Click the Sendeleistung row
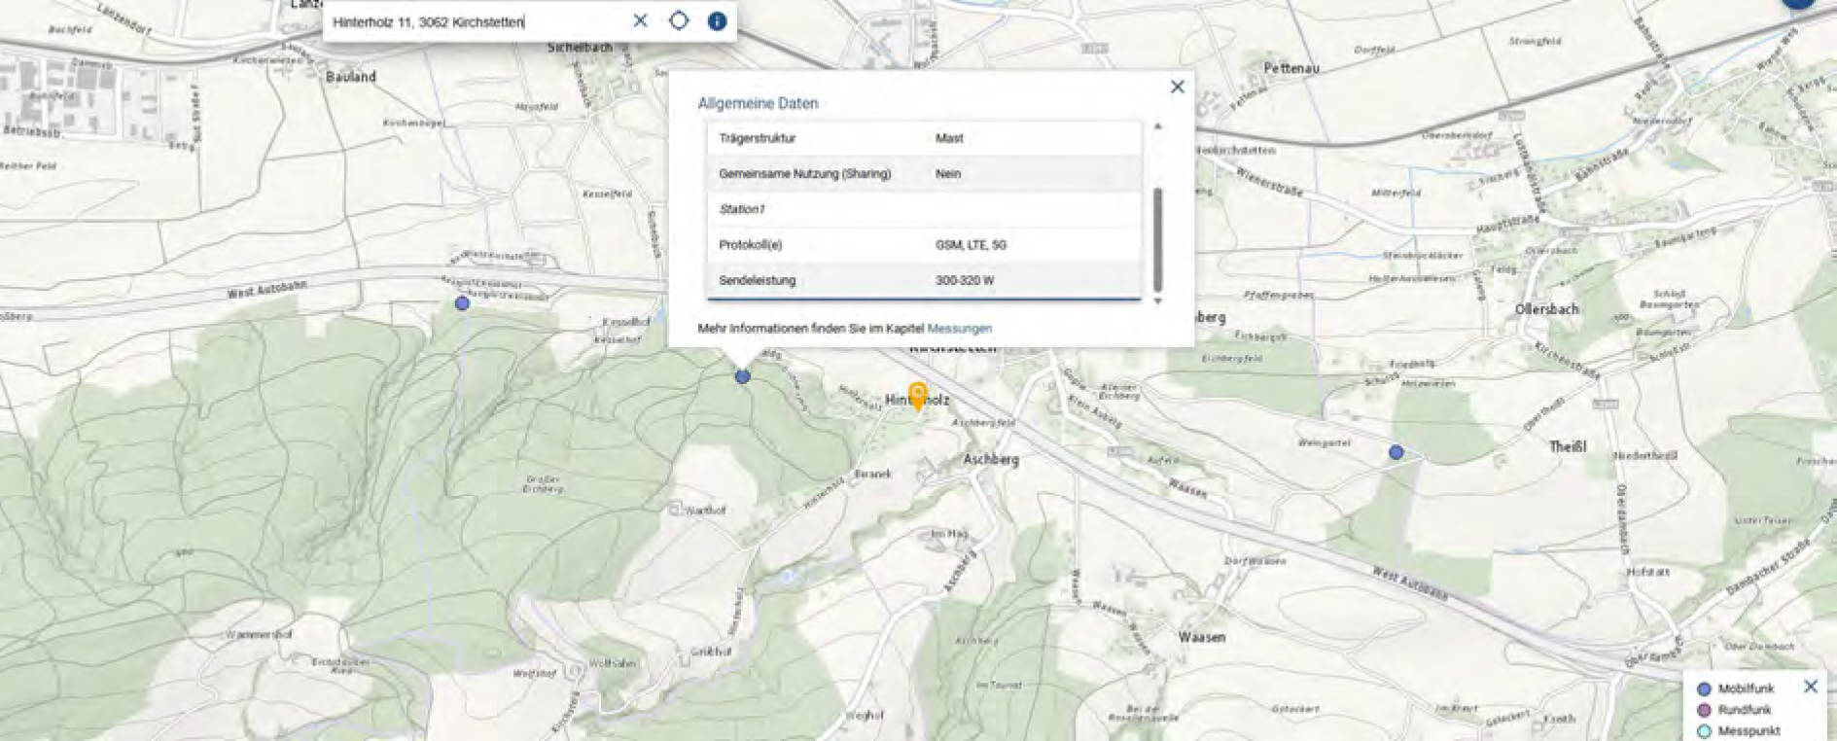 pos(924,280)
